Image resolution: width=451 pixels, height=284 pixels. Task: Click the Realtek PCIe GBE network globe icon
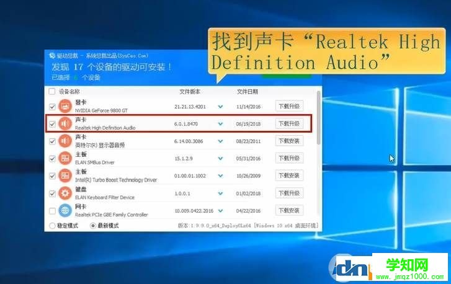click(x=65, y=211)
